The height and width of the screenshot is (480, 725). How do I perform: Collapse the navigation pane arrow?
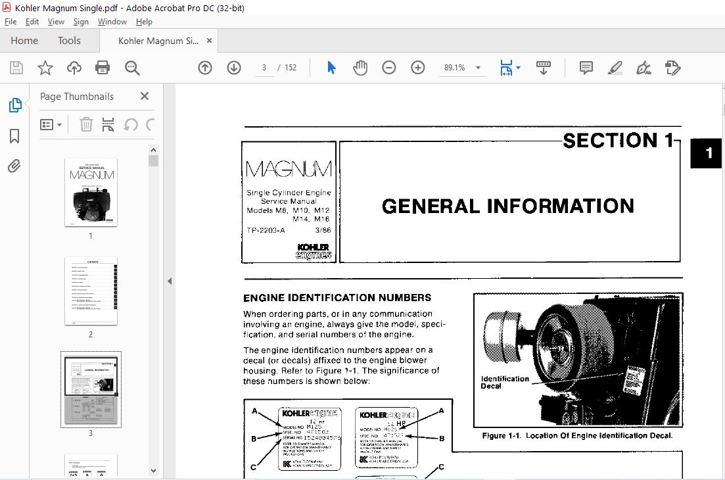[x=170, y=281]
